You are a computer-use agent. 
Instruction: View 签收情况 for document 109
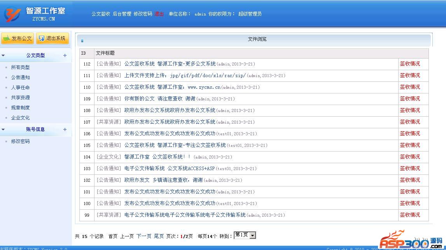(410, 98)
